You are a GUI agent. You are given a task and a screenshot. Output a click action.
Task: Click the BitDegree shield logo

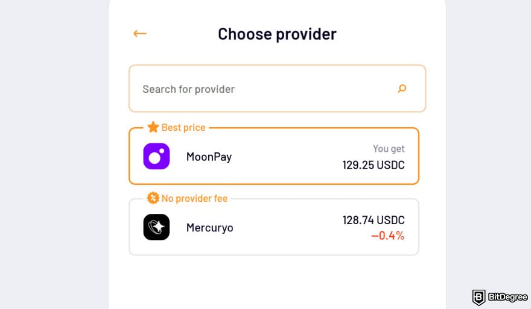click(479, 297)
